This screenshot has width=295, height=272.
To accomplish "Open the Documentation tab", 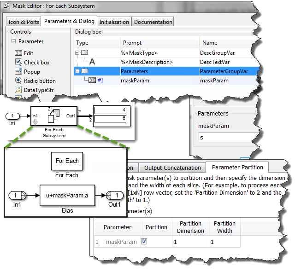I will point(153,22).
